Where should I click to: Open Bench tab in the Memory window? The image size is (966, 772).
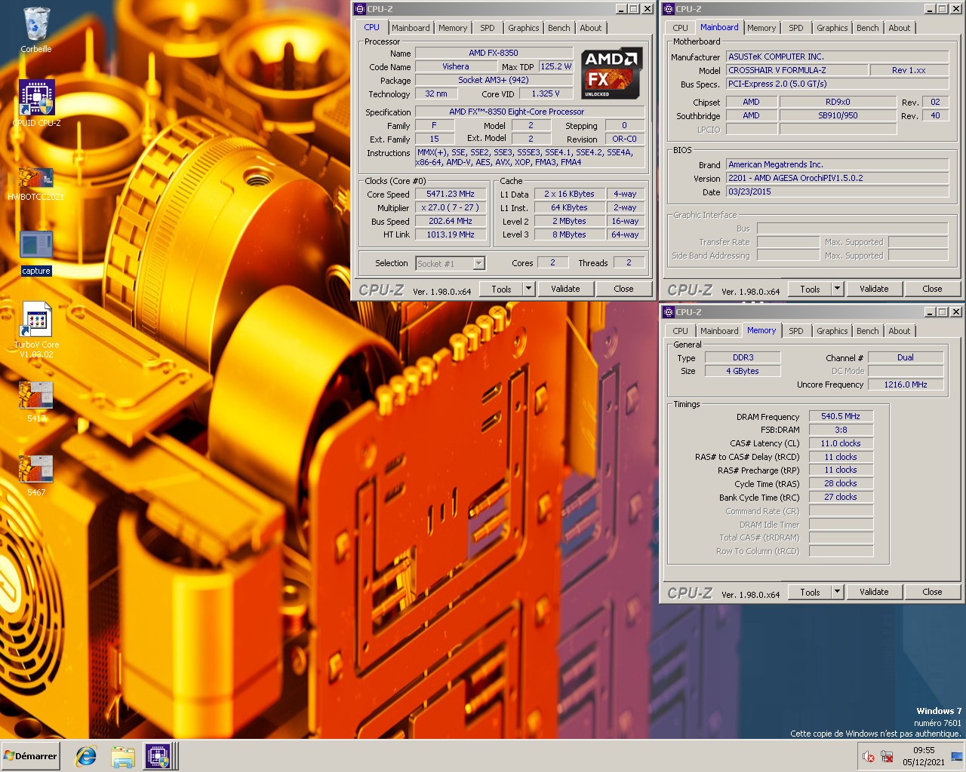(x=868, y=331)
